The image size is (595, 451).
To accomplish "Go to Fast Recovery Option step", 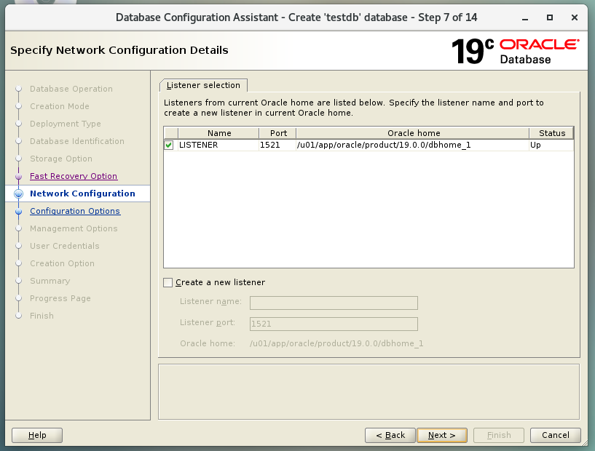I will (x=73, y=176).
